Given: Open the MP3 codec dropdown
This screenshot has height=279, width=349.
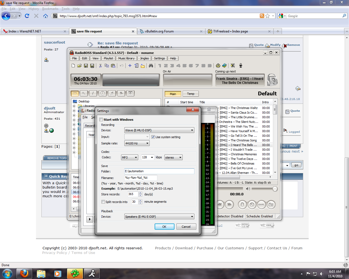Looking at the screenshot, I should [130, 157].
